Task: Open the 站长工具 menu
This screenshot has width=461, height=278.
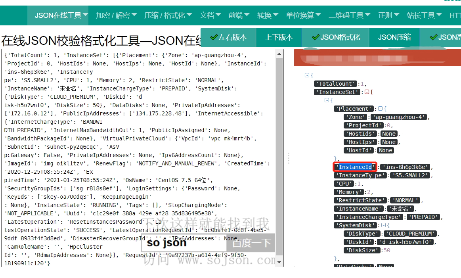Action: point(422,15)
